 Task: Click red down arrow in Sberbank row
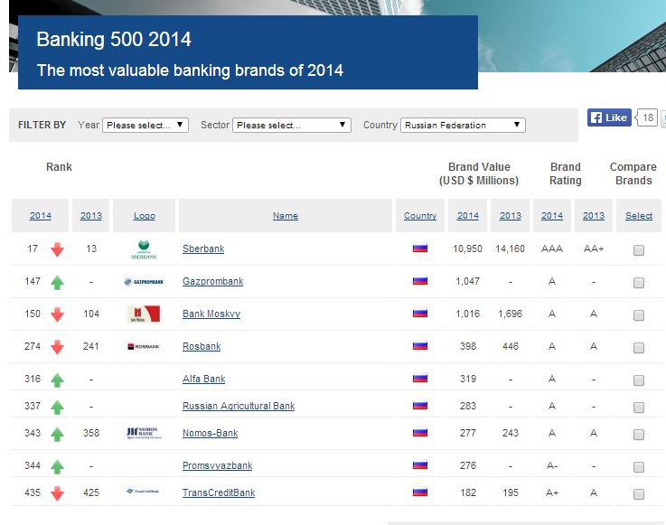[x=57, y=249]
